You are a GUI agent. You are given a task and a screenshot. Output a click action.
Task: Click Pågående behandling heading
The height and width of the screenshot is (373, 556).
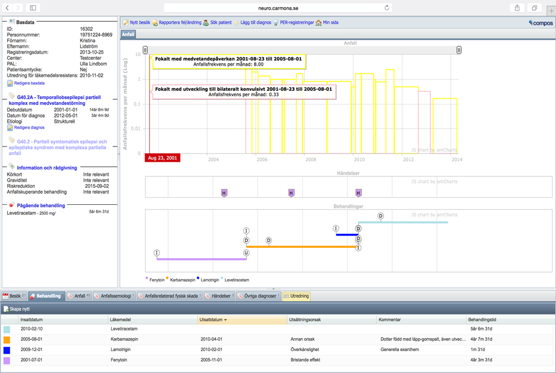41,205
